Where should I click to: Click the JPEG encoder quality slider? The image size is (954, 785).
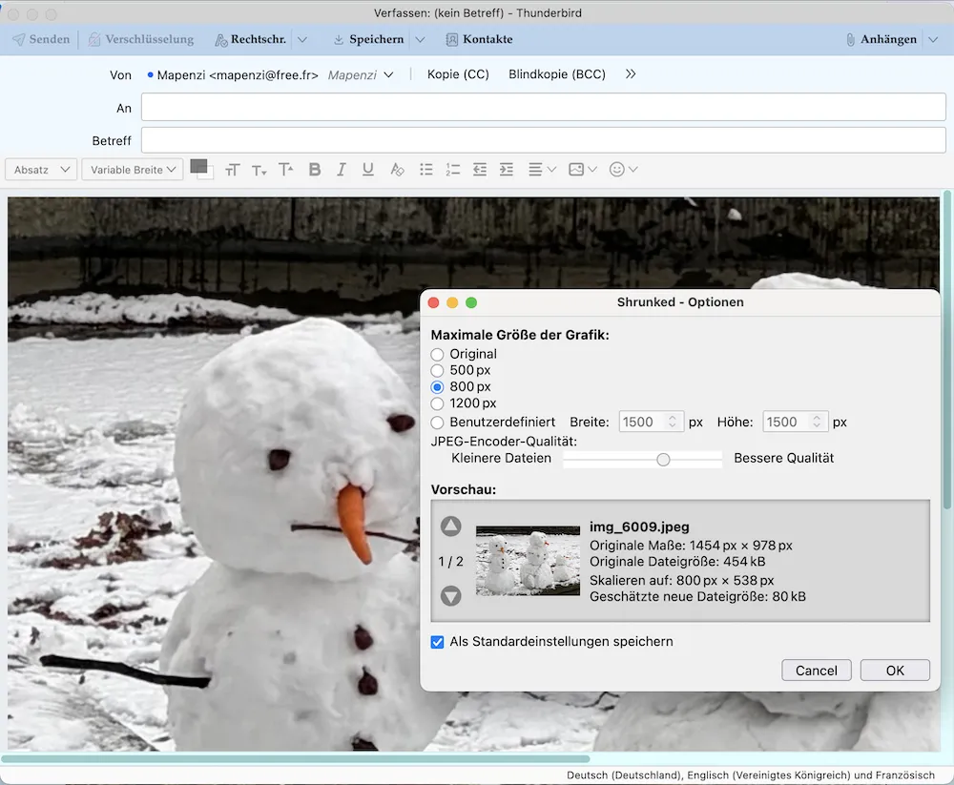point(663,459)
